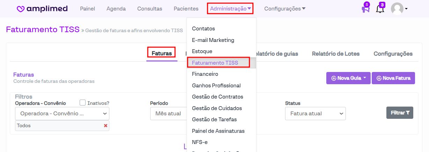The height and width of the screenshot is (152, 429).
Task: Click the Amplimed heart logo
Action: coord(21,9)
